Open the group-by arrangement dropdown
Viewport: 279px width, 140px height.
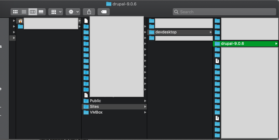pos(56,12)
